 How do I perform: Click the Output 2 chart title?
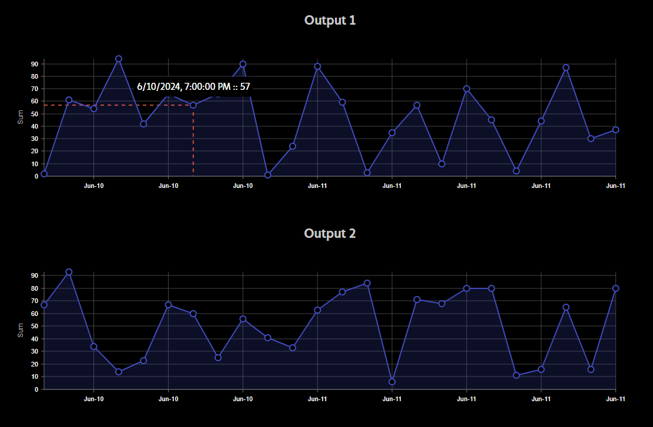[330, 233]
